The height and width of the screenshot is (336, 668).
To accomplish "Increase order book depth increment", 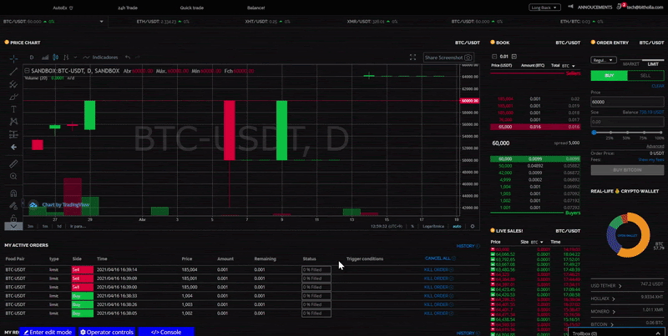I will 514,57.
